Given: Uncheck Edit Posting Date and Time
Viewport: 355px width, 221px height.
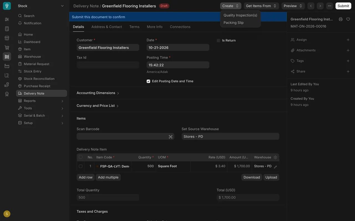Looking at the screenshot, I should coord(148,81).
